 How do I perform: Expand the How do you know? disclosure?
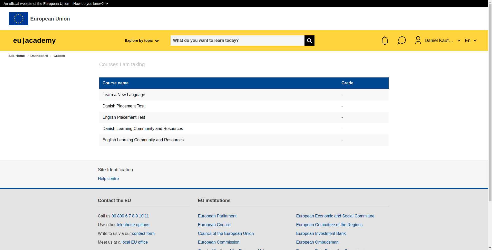pyautogui.click(x=91, y=4)
